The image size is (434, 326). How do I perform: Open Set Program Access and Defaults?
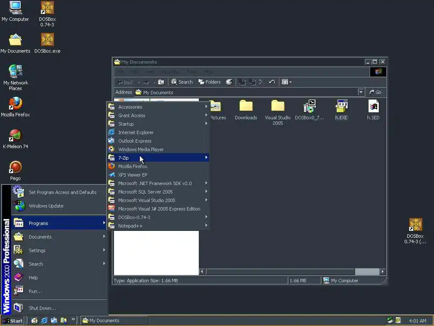59,192
